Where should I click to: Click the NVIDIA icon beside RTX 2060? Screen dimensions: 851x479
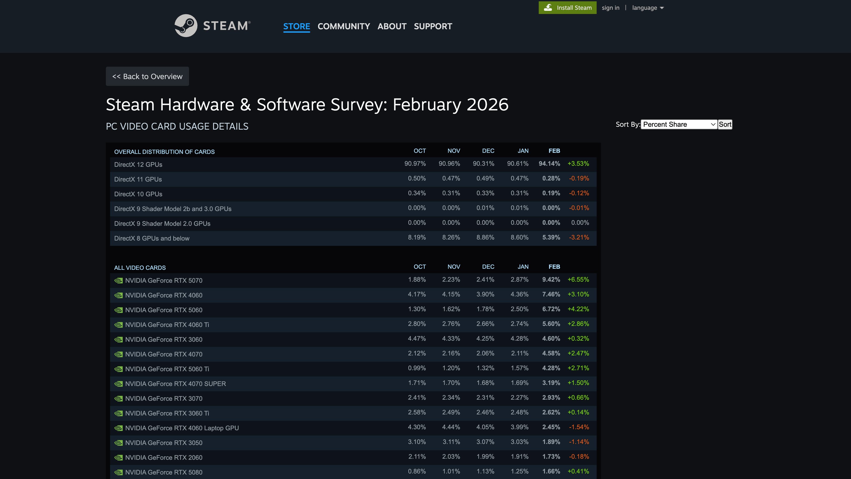click(118, 457)
